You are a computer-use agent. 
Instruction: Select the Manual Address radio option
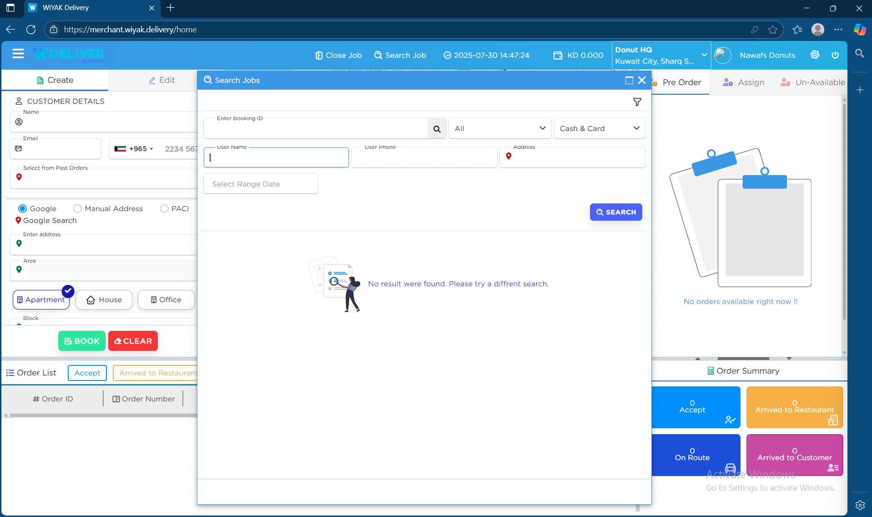tap(77, 208)
